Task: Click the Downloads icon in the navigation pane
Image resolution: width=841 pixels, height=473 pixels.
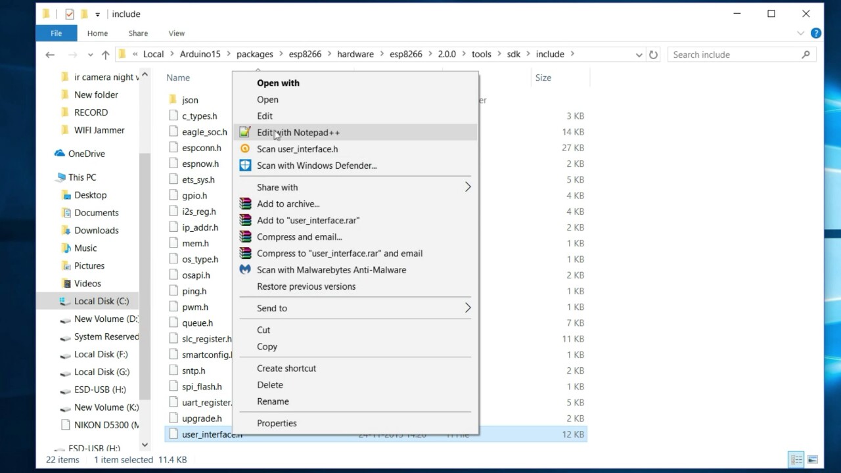Action: 66,231
